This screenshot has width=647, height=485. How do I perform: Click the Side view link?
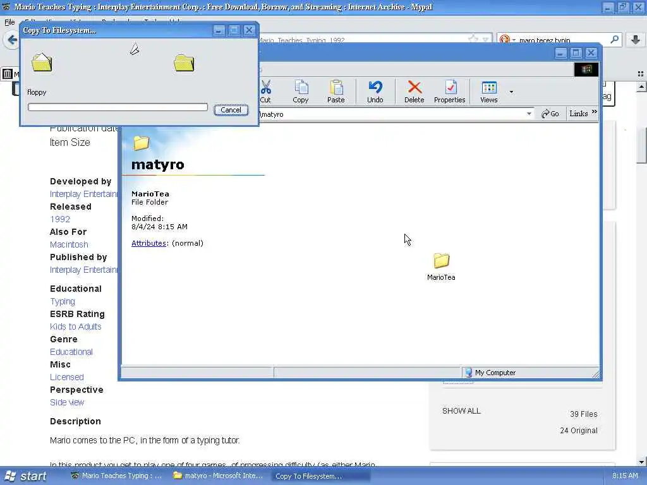[67, 402]
